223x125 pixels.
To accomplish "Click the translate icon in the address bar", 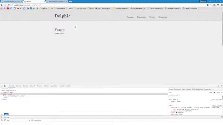I will pyautogui.click(x=208, y=5).
